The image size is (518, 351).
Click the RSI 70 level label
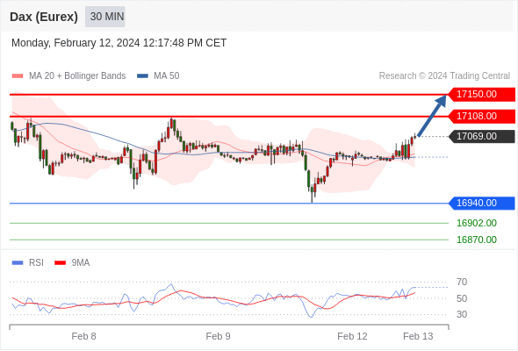coord(462,283)
